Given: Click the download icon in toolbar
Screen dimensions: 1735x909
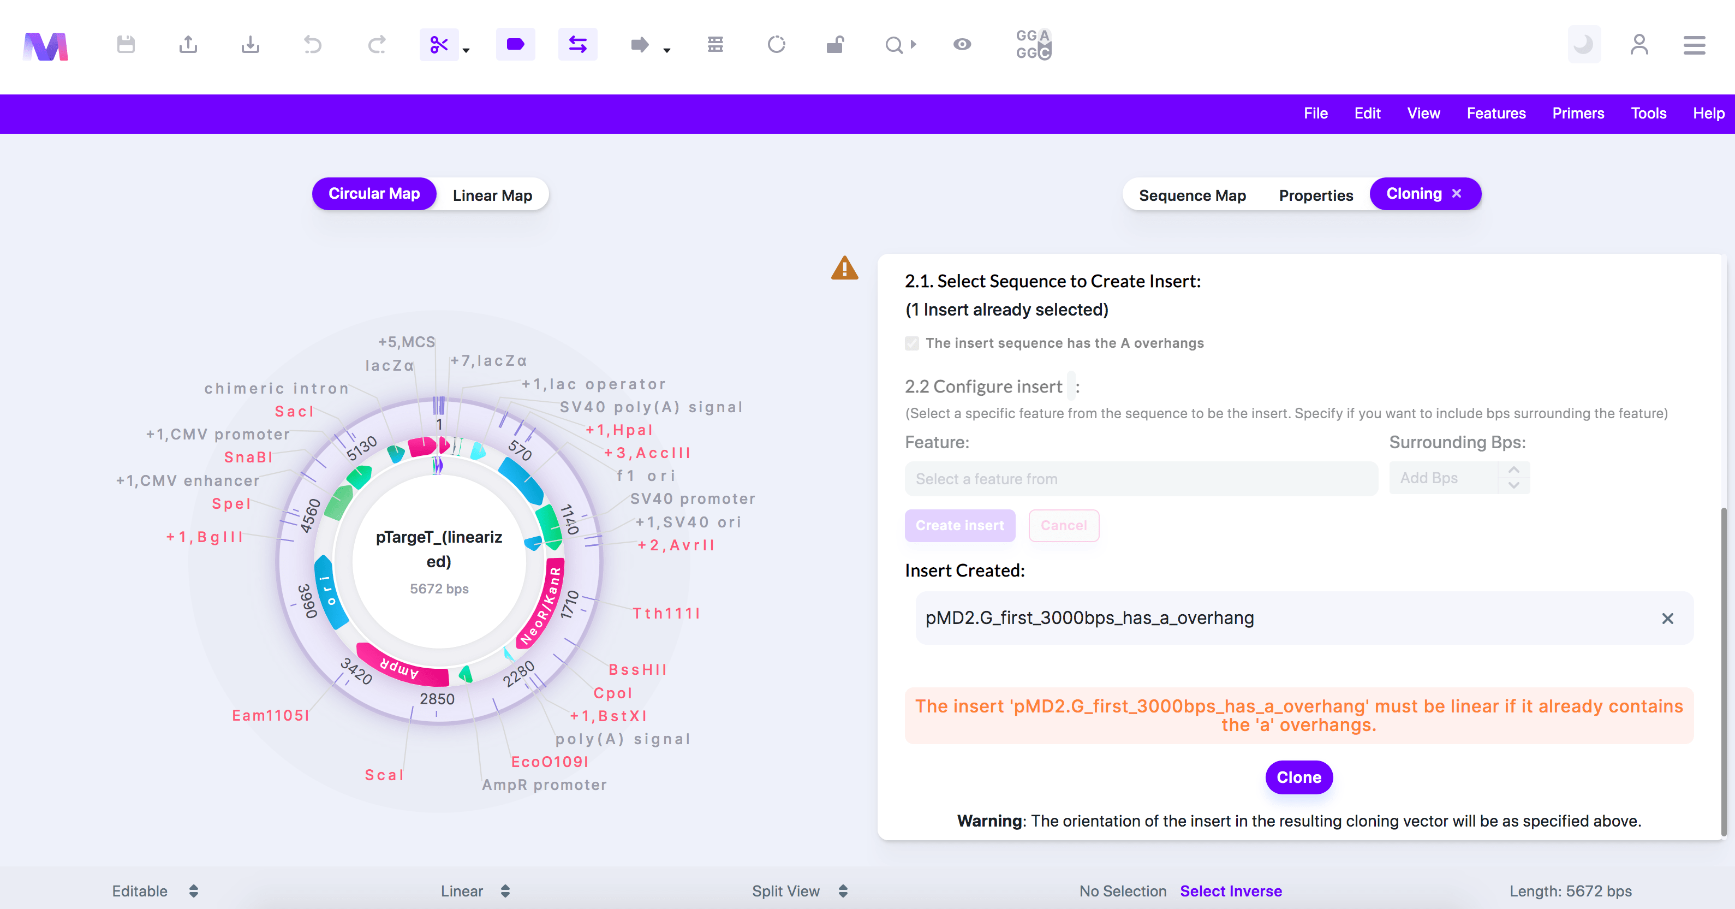Looking at the screenshot, I should 250,44.
